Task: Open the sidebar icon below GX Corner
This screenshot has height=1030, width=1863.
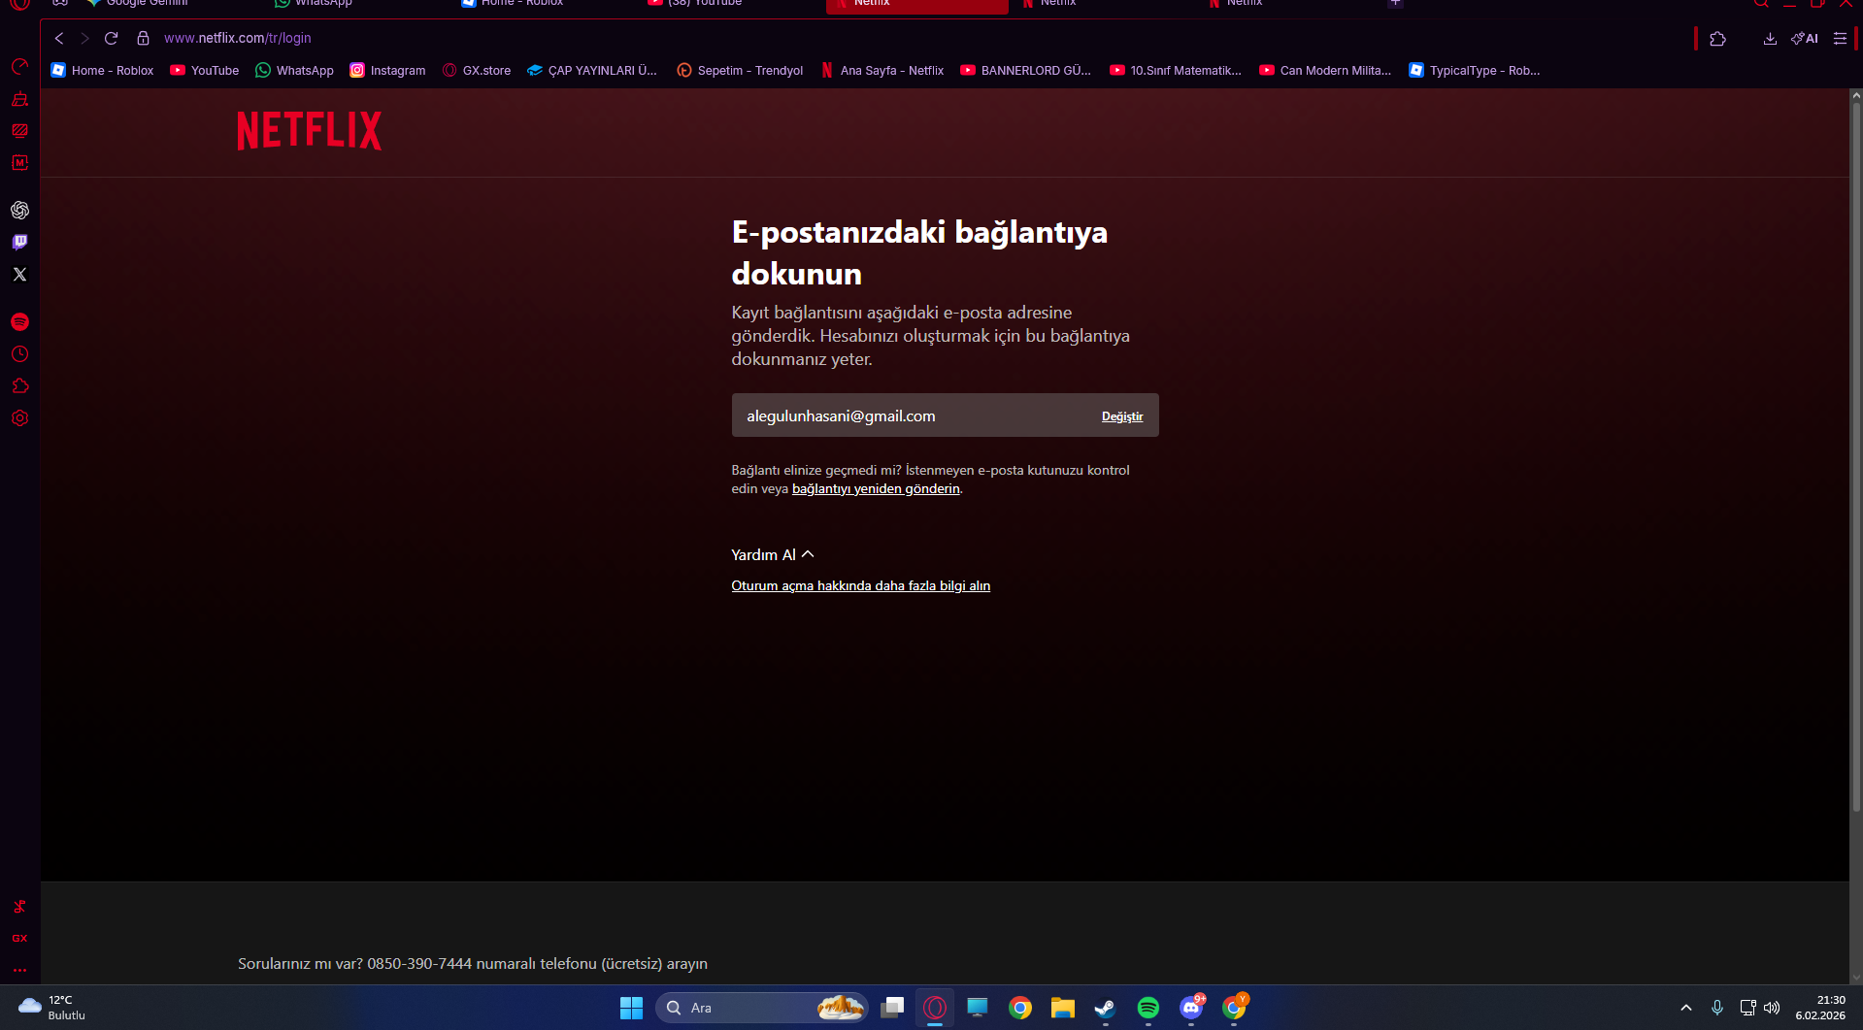Action: (x=19, y=131)
